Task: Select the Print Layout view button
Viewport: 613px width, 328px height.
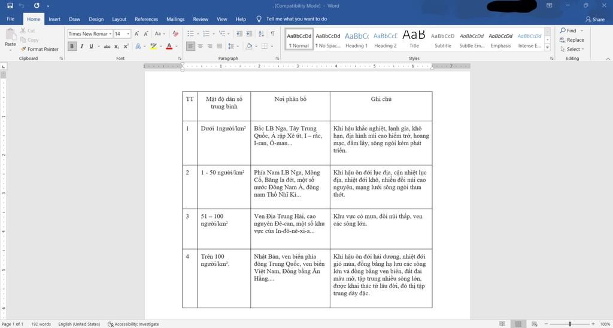Action: (518, 324)
